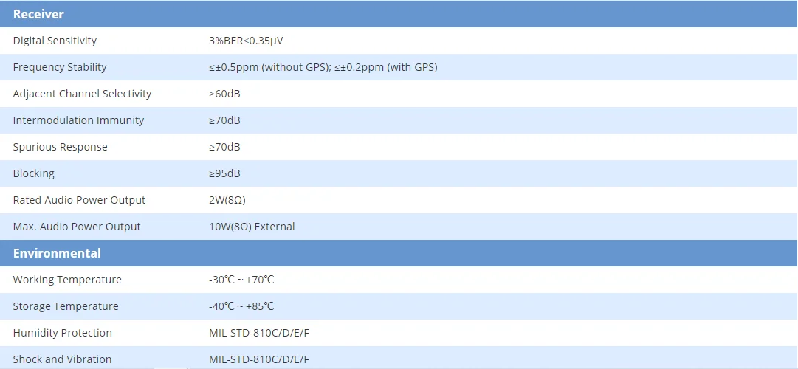Click the Digital Sensitivity row label
This screenshot has width=798, height=369.
(55, 41)
